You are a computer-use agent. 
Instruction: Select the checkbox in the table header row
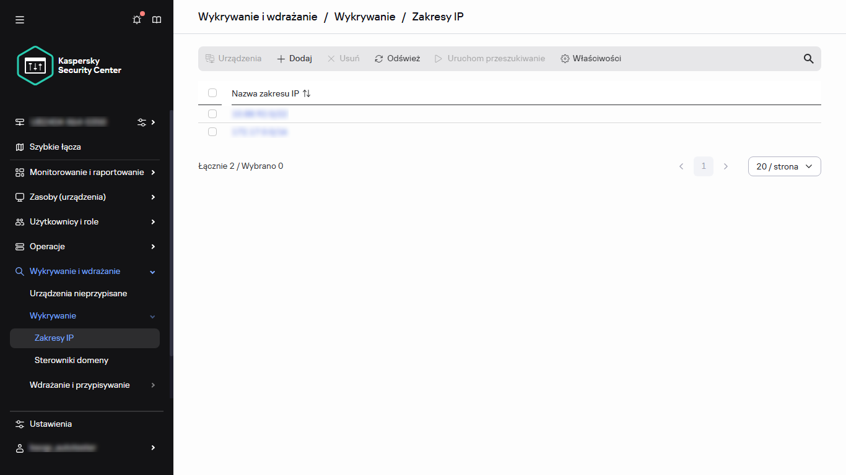[x=212, y=92]
